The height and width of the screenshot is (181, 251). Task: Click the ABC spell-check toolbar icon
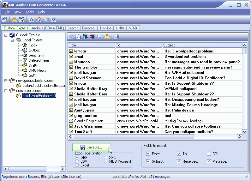pos(21,19)
